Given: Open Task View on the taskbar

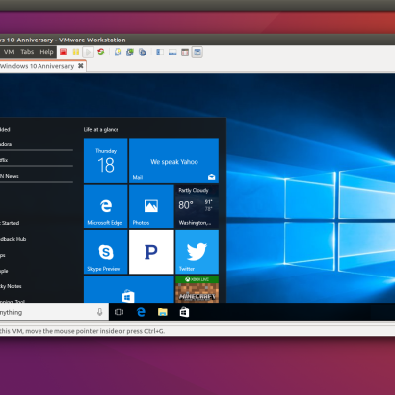Looking at the screenshot, I should (x=118, y=312).
